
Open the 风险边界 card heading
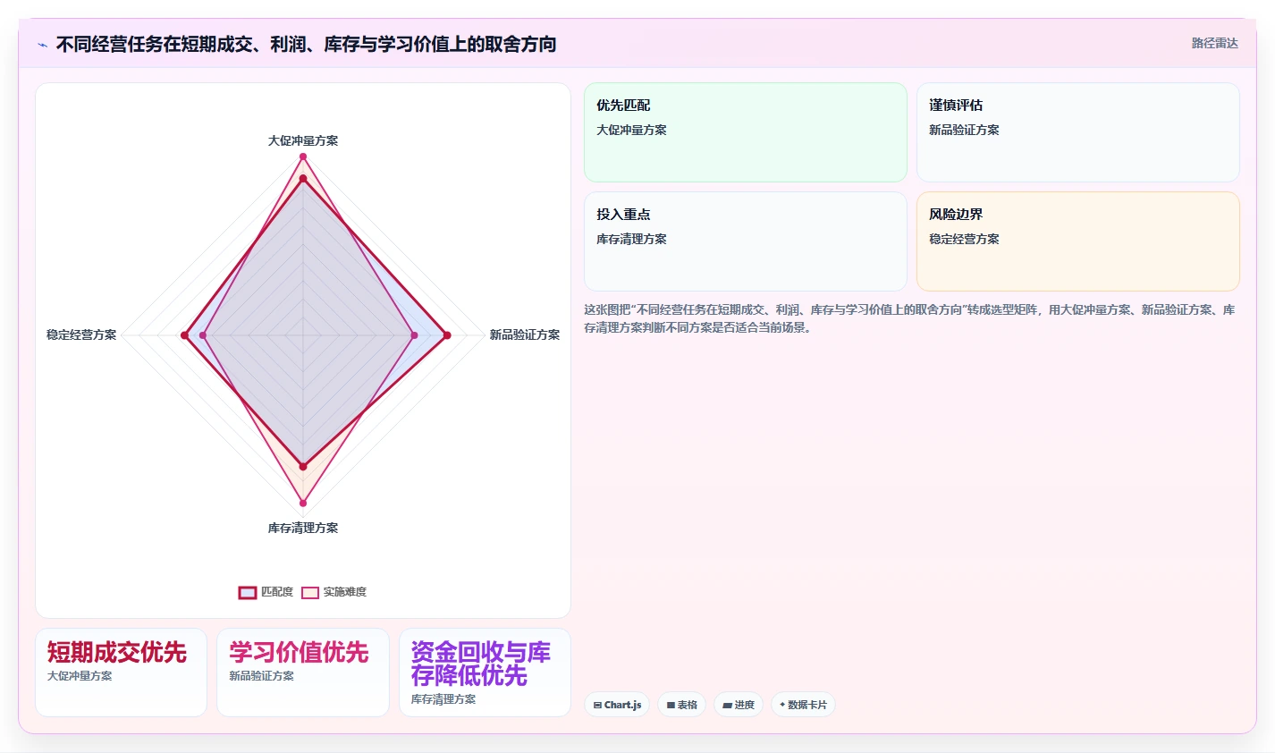(x=956, y=214)
